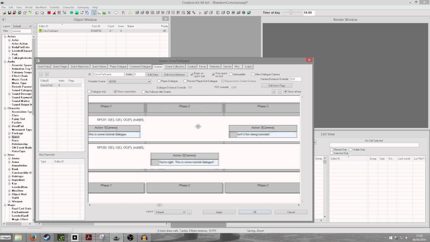Screen dimensions: 430x242
Task: Click the Undo arrow in toolbar
Action: click(x=37, y=13)
